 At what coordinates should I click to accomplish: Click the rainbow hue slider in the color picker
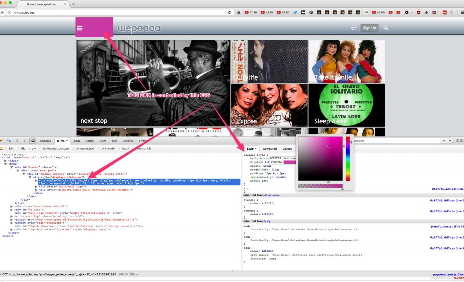(348, 158)
